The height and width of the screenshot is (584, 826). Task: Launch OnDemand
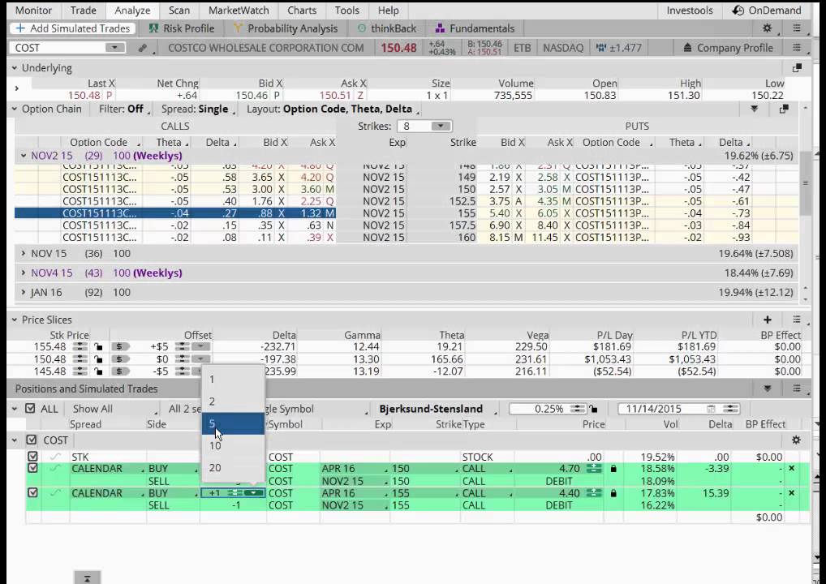click(767, 10)
